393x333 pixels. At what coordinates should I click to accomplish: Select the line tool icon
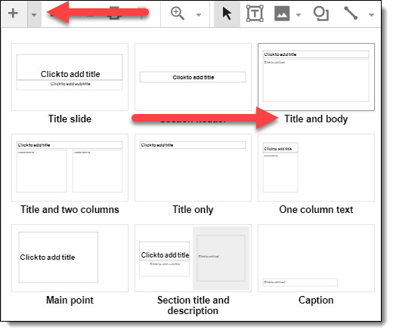(x=351, y=13)
